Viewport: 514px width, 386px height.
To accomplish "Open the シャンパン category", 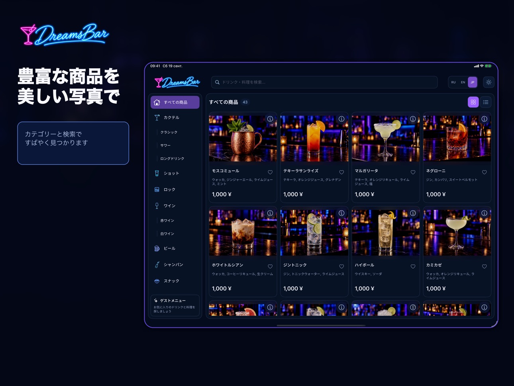I will coord(175,265).
